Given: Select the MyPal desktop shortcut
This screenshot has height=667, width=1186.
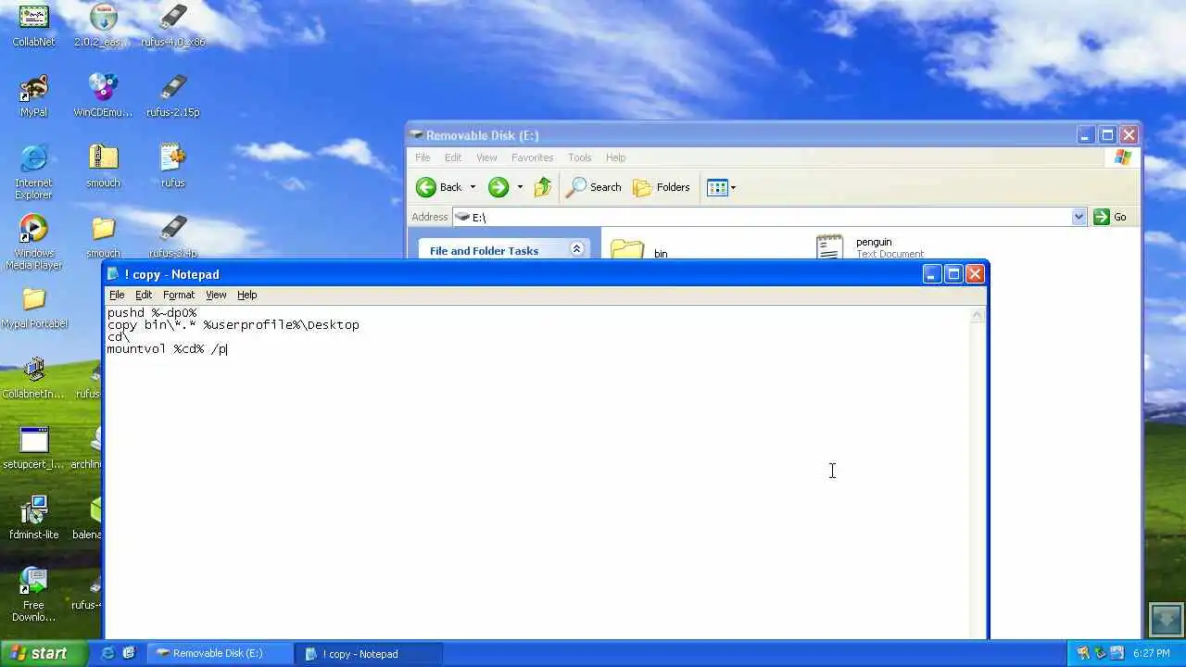Looking at the screenshot, I should 33,95.
